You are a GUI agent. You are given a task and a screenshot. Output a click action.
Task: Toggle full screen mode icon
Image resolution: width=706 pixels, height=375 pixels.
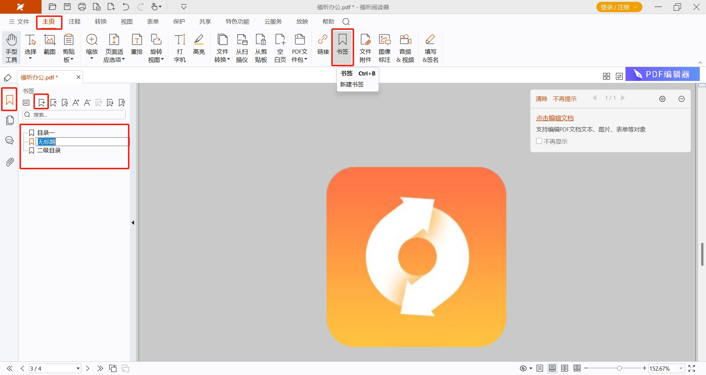tap(692, 368)
